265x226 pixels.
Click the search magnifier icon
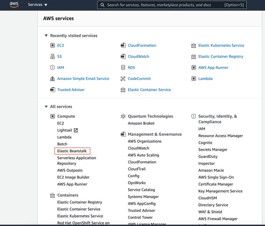click(102, 5)
